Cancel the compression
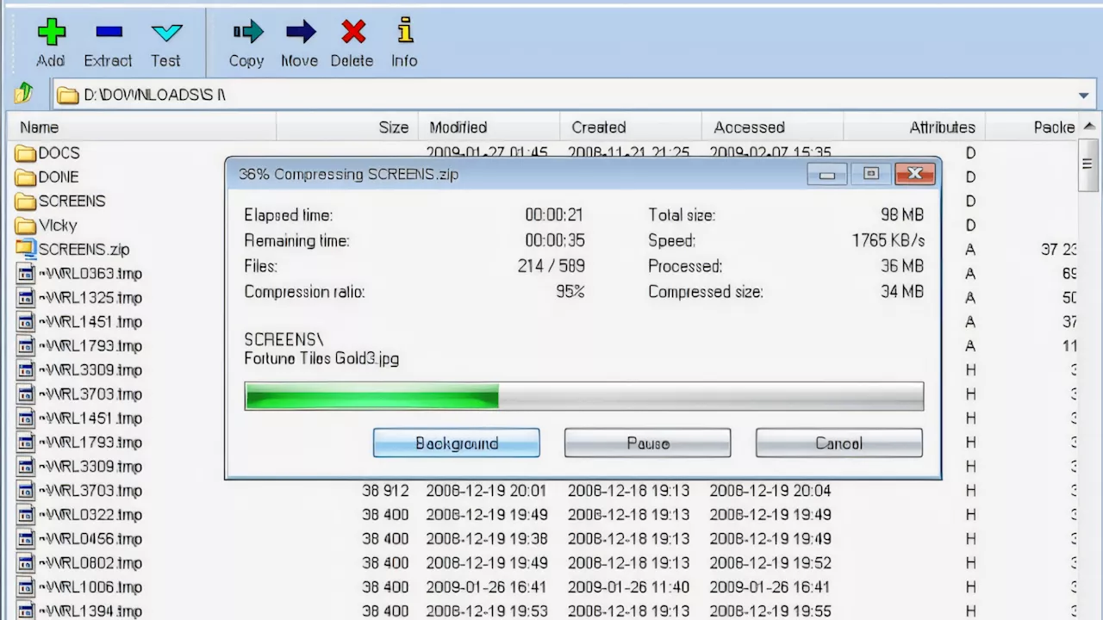 click(x=839, y=443)
